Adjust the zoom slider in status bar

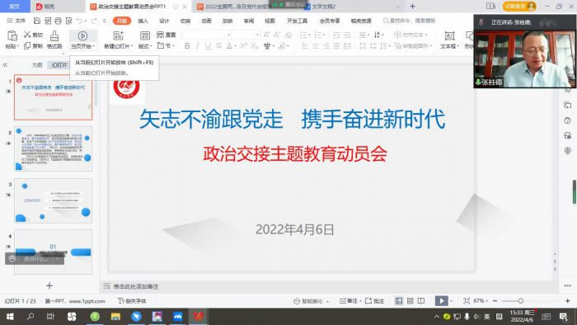(521, 301)
